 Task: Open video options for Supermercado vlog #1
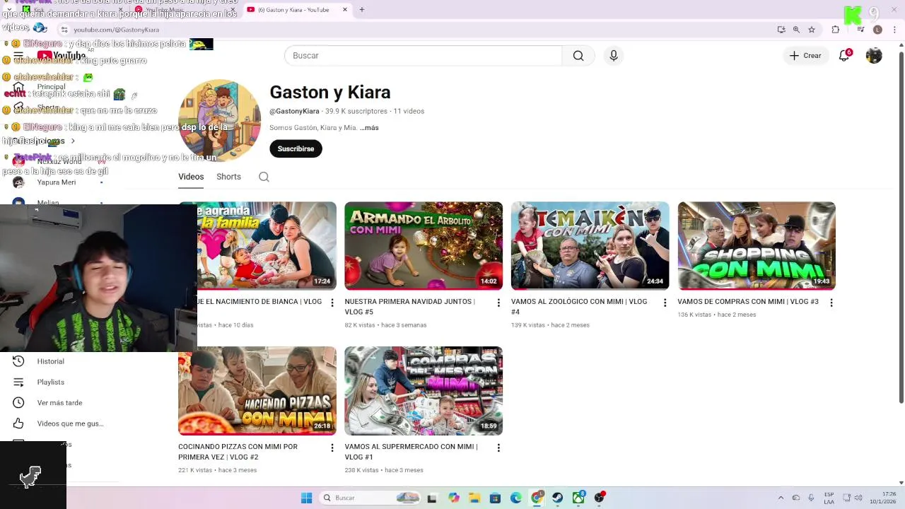click(498, 448)
